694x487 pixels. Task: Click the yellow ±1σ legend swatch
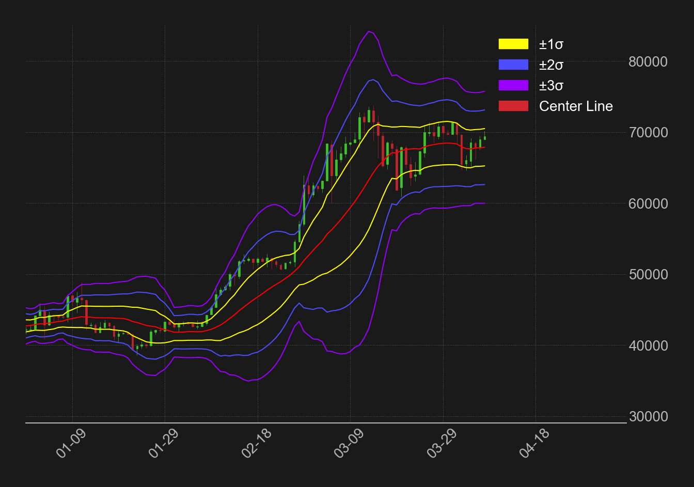coord(513,44)
